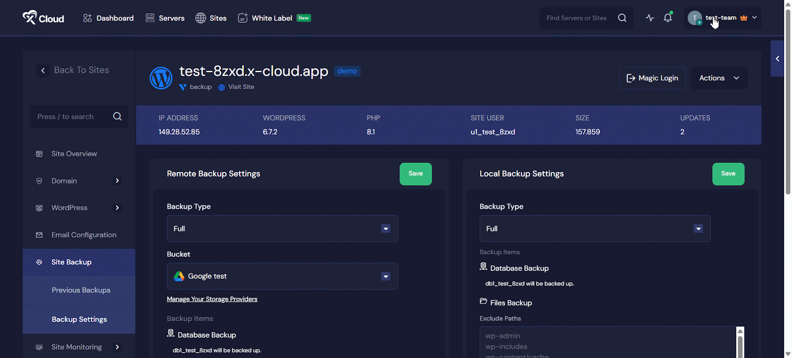Open the Remote Backup Type dropdown
Viewport: 792px width, 358px height.
[282, 228]
